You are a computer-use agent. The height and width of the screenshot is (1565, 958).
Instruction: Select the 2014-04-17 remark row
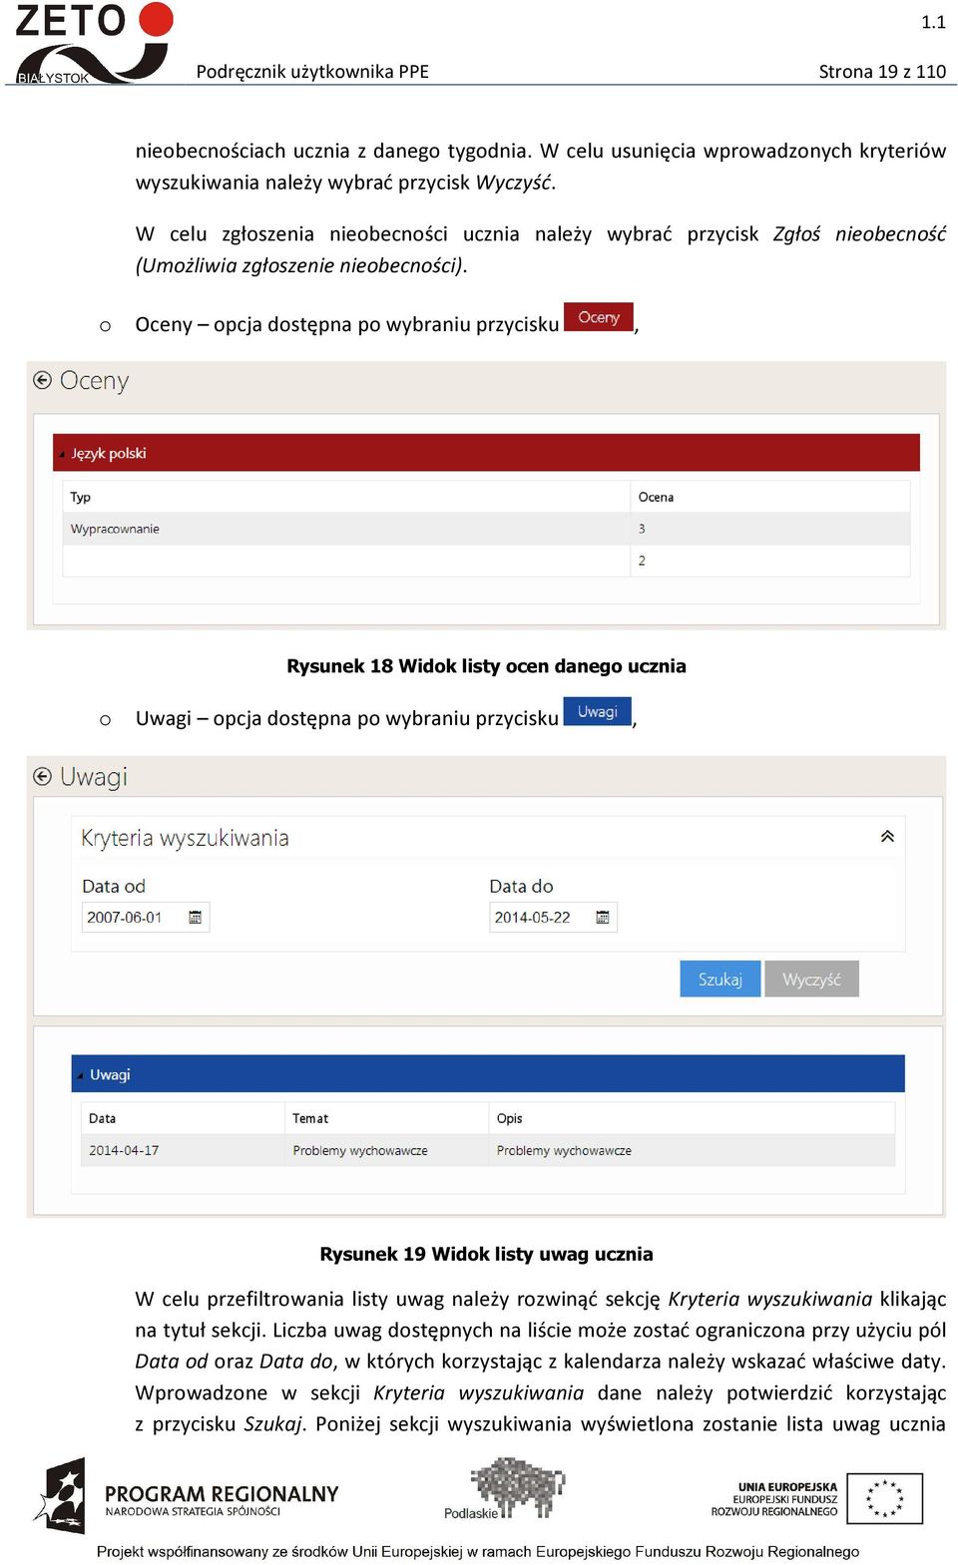(x=488, y=1150)
